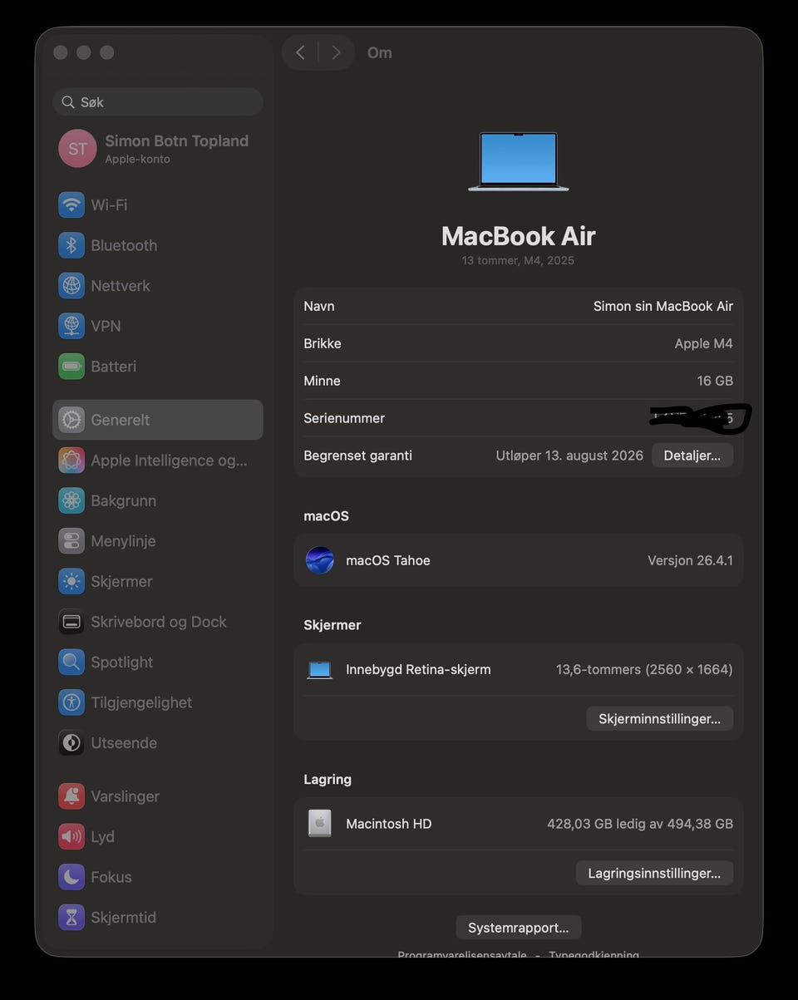The height and width of the screenshot is (1000, 798).
Task: Click the 'Begrenset garanti' label
Action: pyautogui.click(x=357, y=456)
